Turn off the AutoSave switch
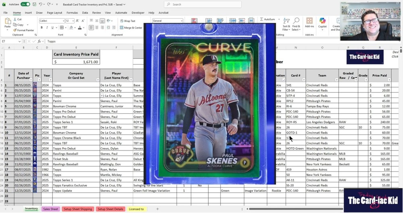Screen dimensions: 403x213 25,4
